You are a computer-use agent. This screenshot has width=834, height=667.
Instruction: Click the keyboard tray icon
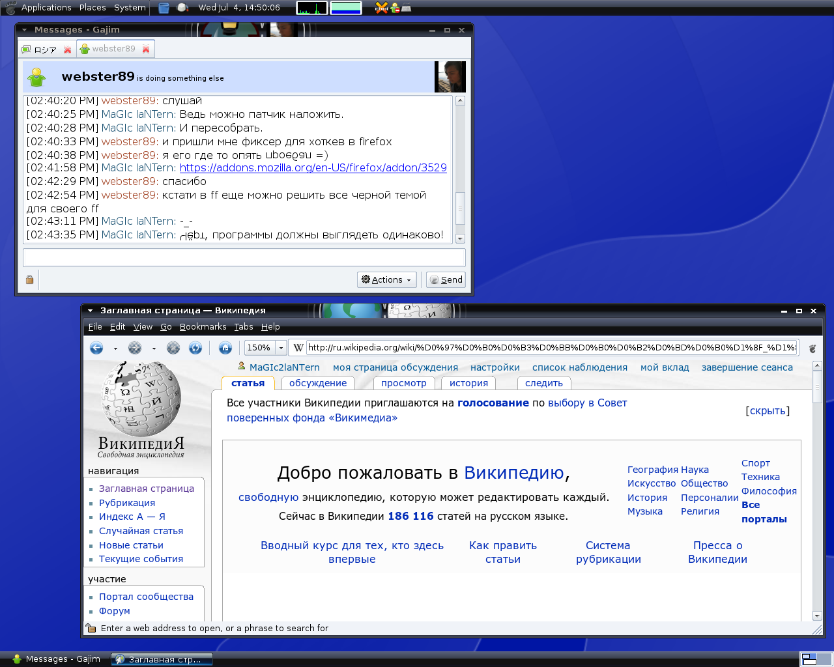[407, 8]
